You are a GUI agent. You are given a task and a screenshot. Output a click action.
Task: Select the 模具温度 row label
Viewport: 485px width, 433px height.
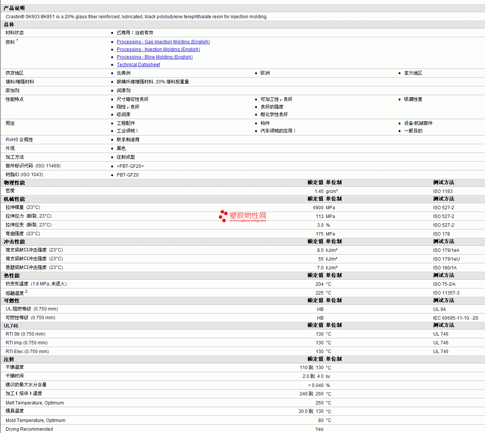[14, 411]
